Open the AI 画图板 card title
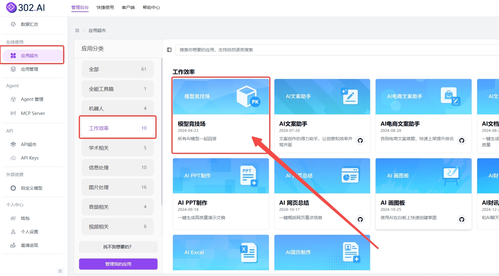 (393, 203)
